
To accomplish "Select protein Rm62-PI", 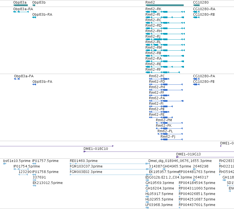I will point(161,106).
